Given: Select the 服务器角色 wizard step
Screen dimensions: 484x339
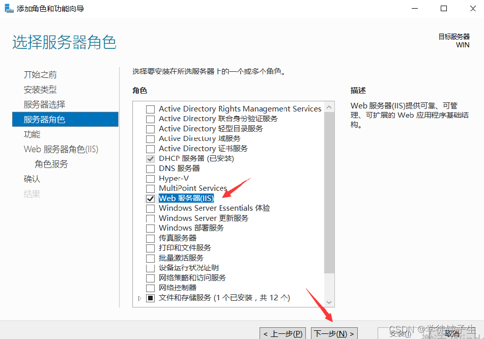Looking at the screenshot, I should 65,119.
